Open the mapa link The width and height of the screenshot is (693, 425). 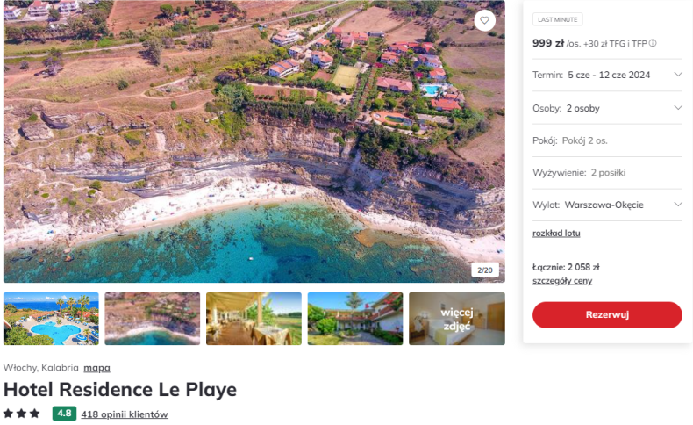96,368
